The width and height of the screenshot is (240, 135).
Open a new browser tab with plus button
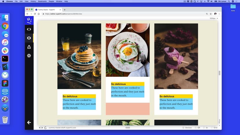pyautogui.click(x=65, y=10)
